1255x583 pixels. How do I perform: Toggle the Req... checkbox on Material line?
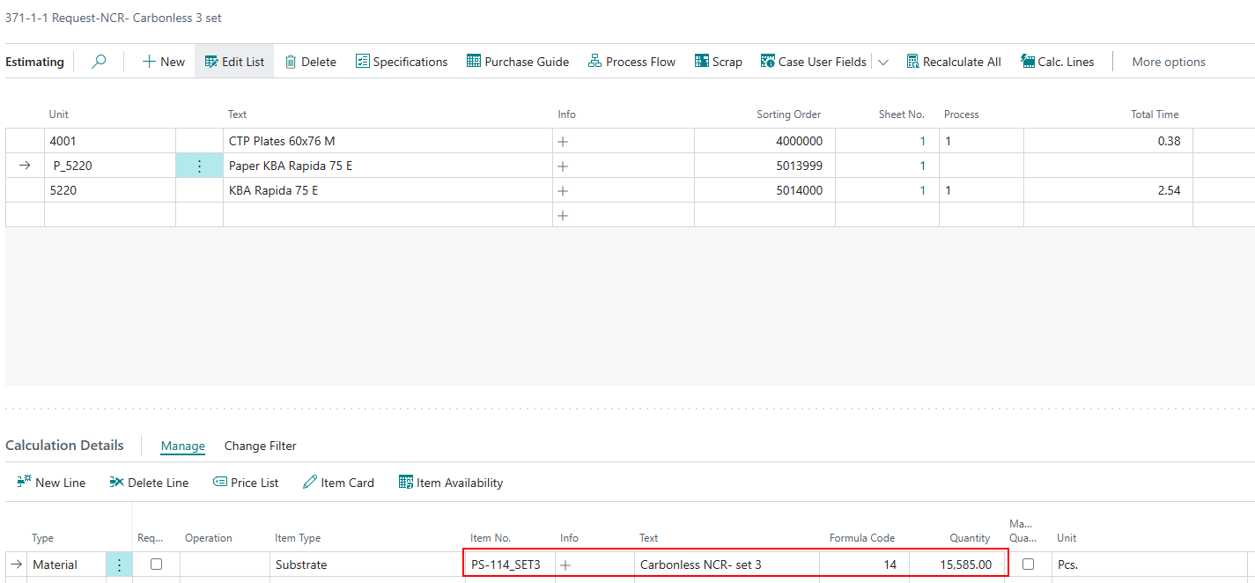coord(156,564)
